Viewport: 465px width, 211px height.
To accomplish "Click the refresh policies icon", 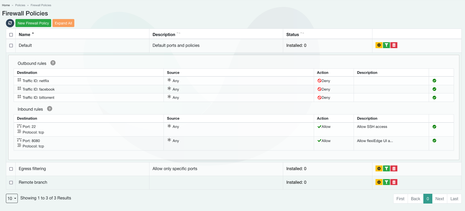I will tap(10, 23).
